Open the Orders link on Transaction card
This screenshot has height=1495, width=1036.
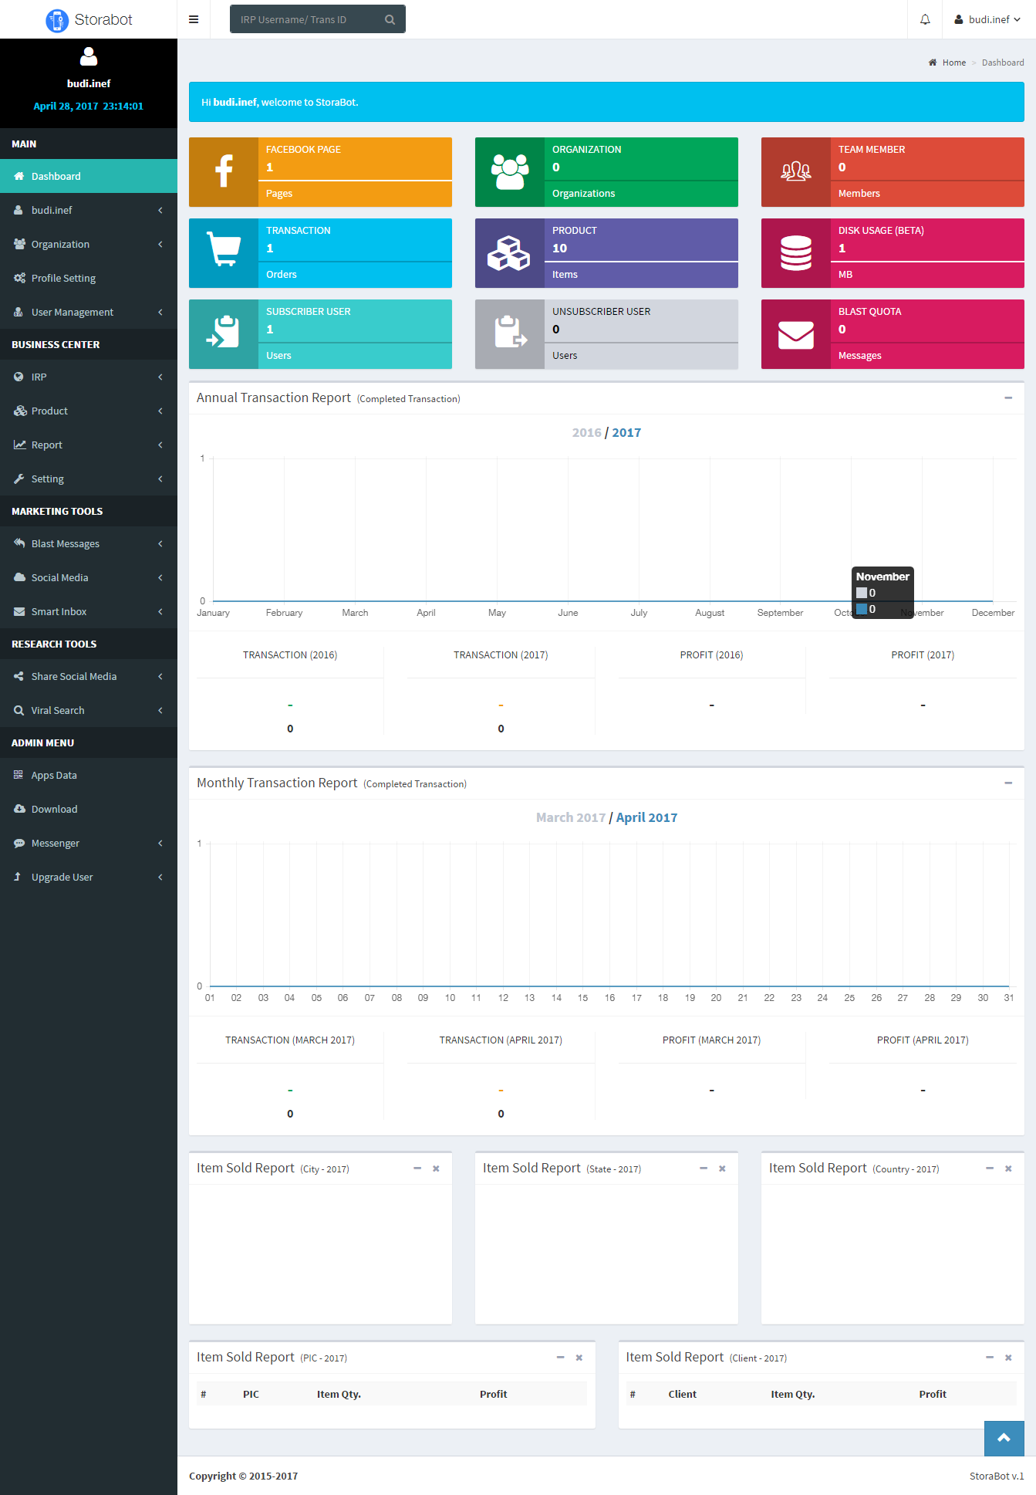point(282,275)
